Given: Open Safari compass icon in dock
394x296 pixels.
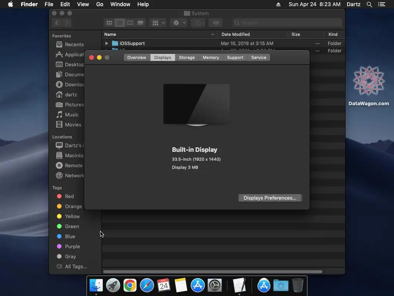Looking at the screenshot, I should point(147,286).
